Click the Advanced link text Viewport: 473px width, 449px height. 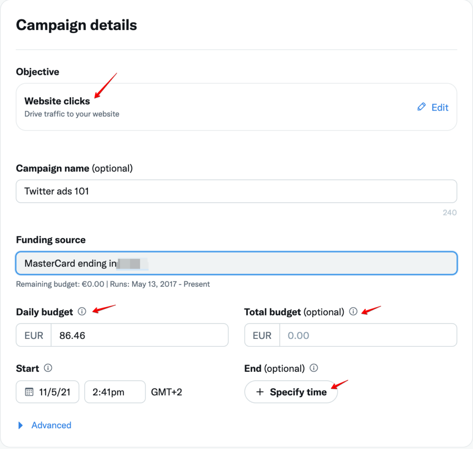click(x=51, y=425)
